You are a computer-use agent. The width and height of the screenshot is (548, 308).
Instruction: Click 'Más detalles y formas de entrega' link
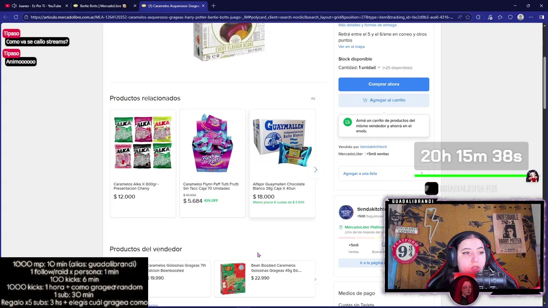coord(367,25)
